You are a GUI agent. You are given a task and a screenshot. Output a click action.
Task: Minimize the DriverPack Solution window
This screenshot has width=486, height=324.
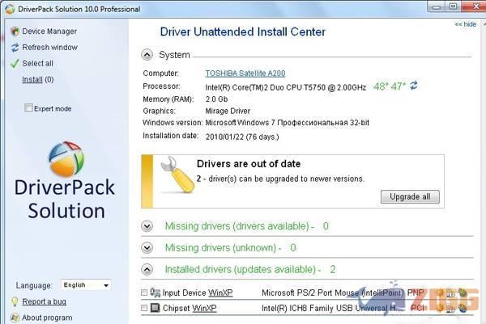(x=437, y=6)
